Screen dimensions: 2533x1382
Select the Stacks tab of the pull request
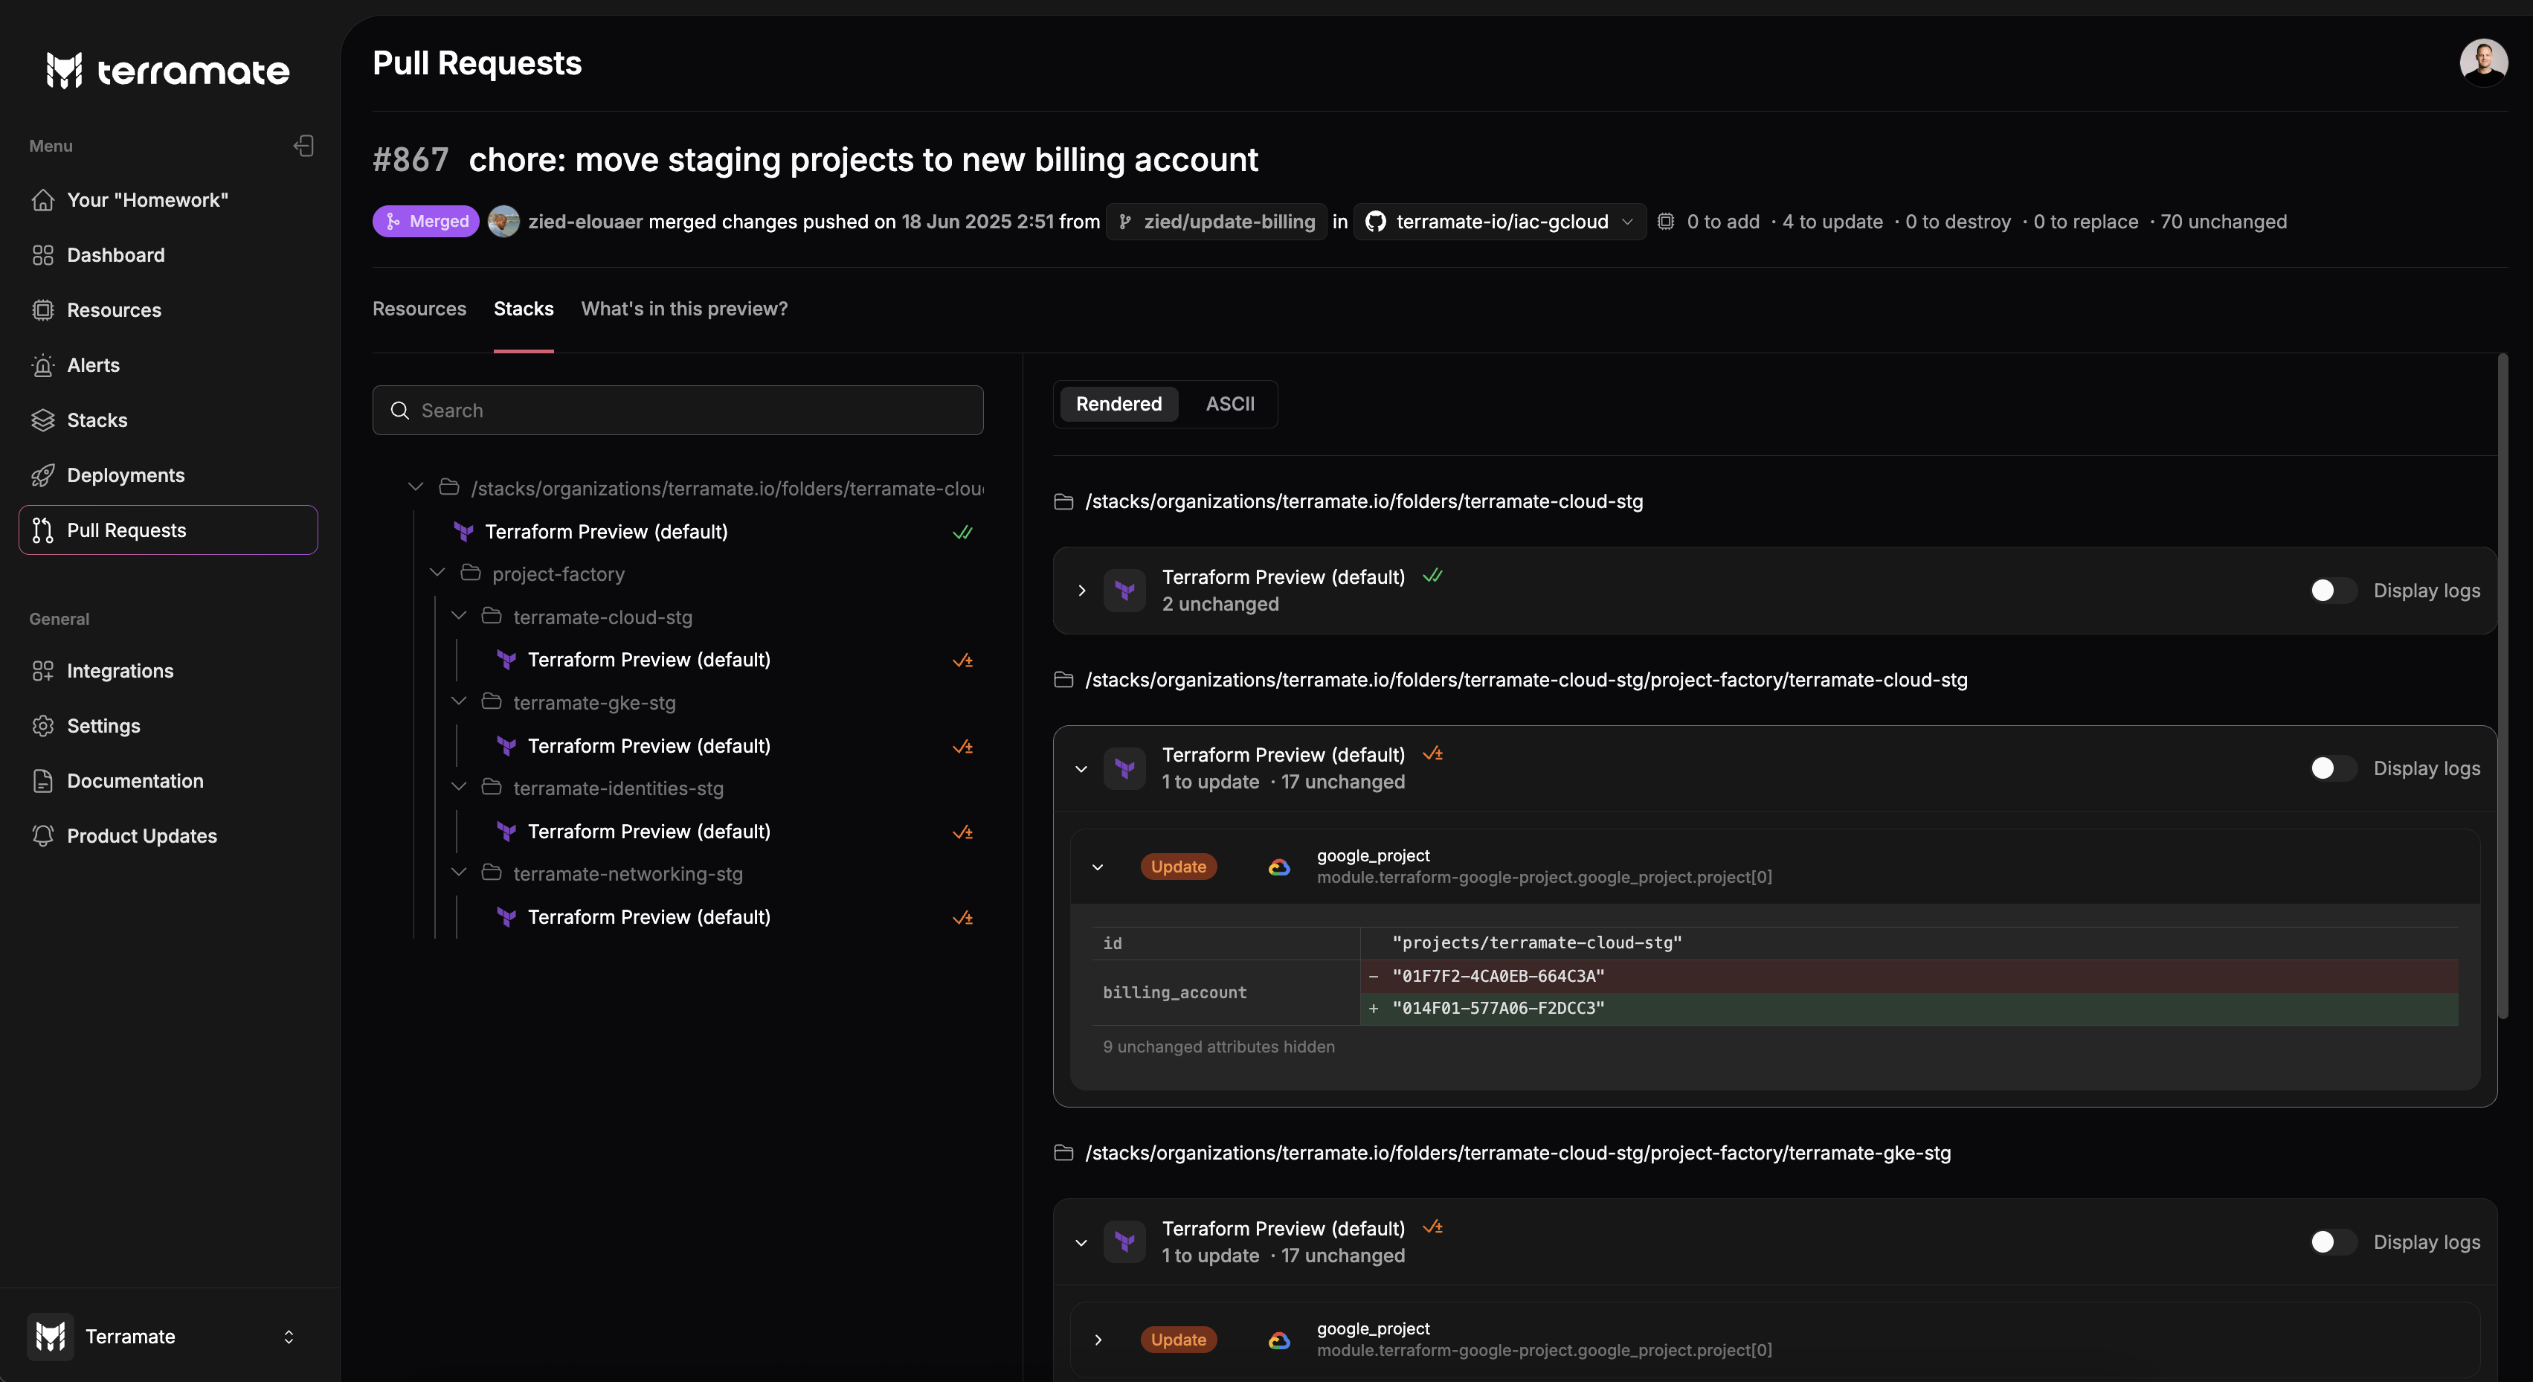pos(523,309)
